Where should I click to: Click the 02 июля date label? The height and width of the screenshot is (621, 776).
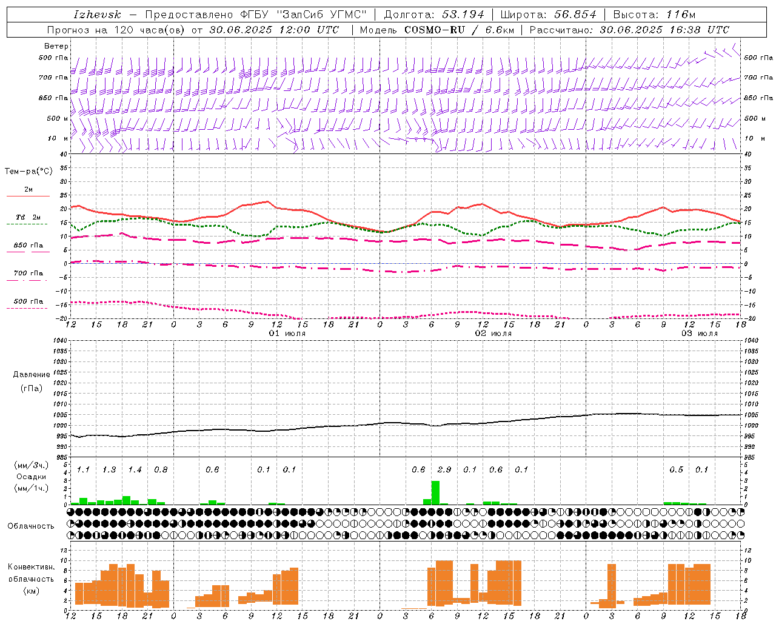[493, 334]
